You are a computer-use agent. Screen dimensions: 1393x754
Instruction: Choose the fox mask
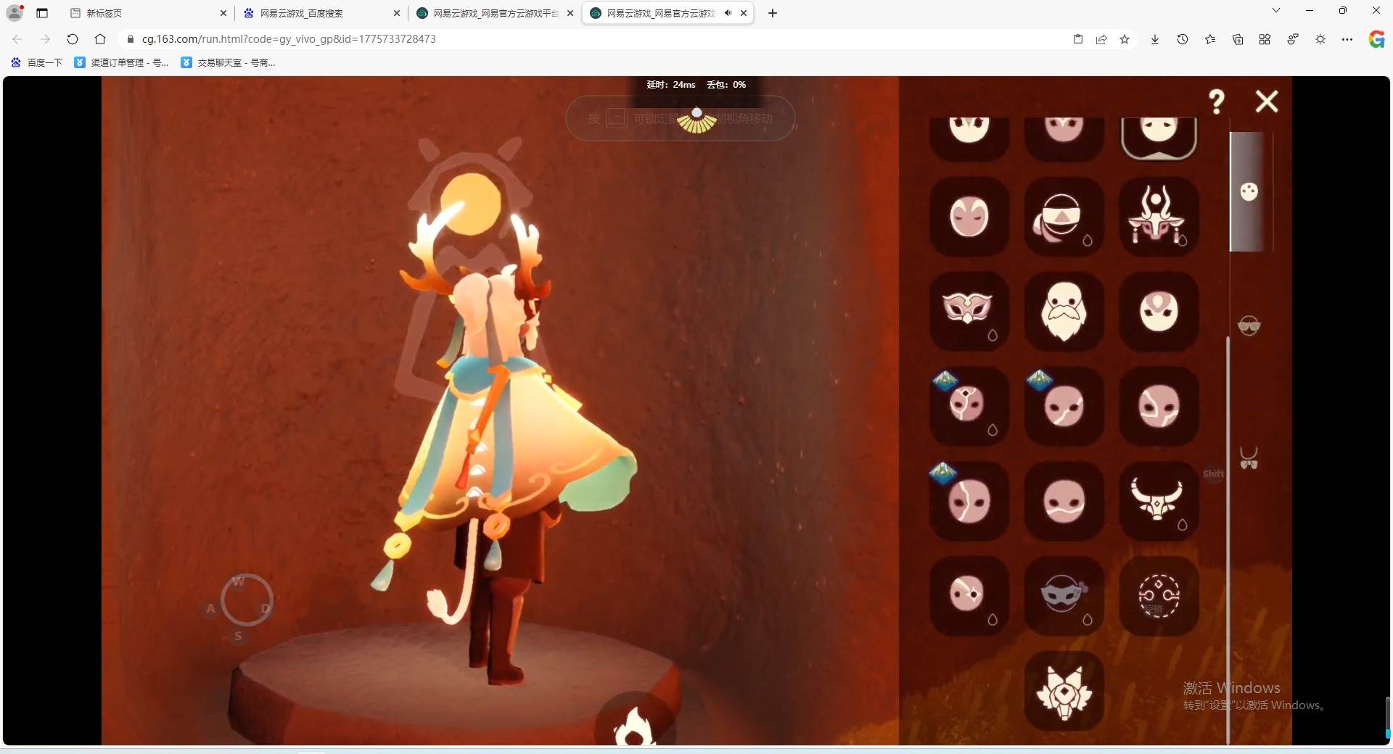click(1064, 691)
